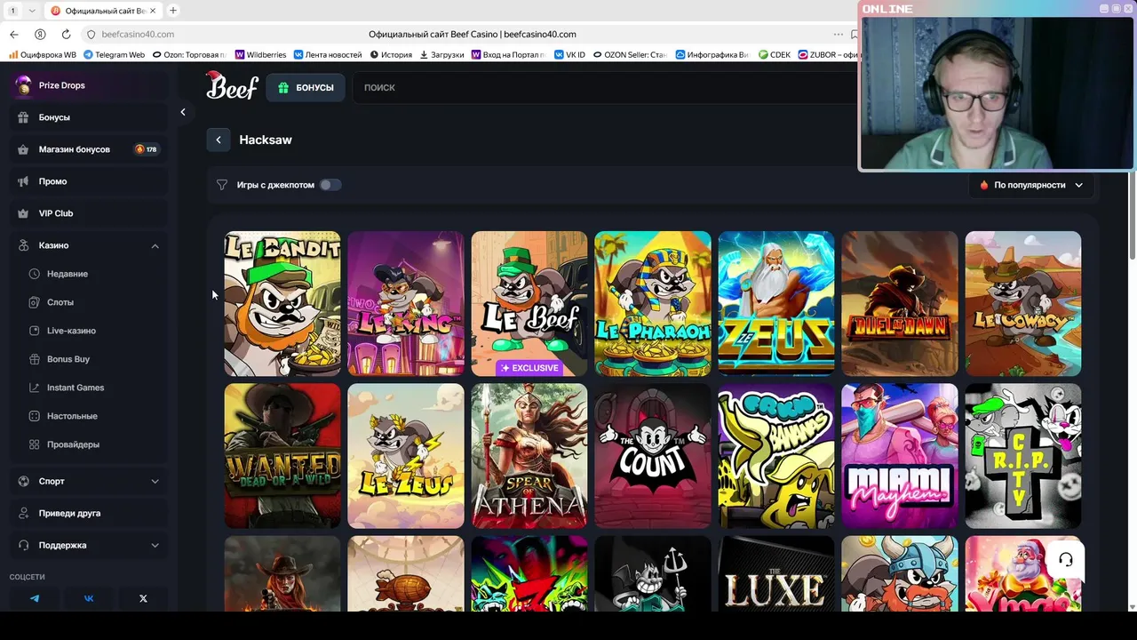The height and width of the screenshot is (640, 1137).
Task: Select Live-казино in the casino menu
Action: click(71, 331)
